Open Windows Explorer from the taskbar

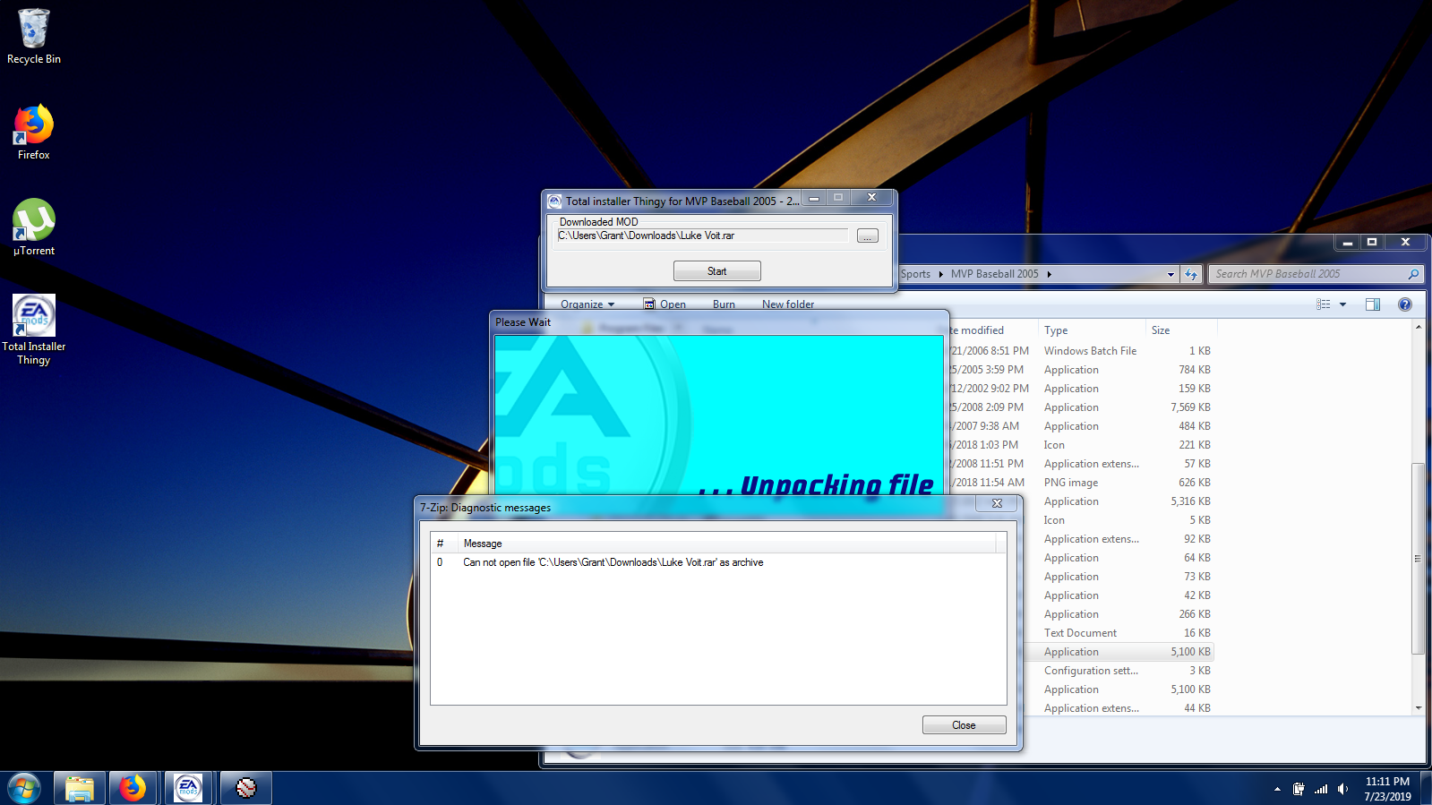[80, 788]
